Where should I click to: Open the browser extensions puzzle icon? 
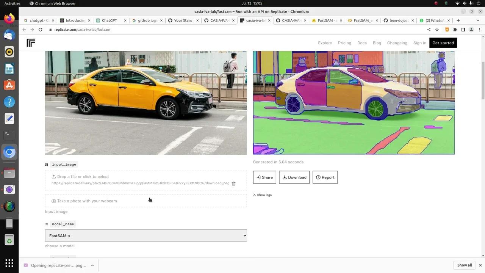pos(454,29)
